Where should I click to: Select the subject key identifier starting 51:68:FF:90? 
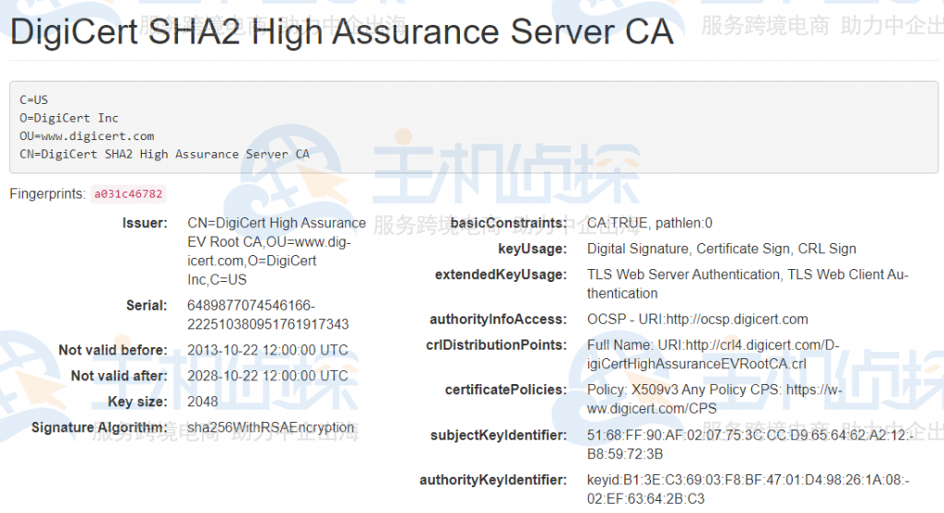tap(750, 444)
